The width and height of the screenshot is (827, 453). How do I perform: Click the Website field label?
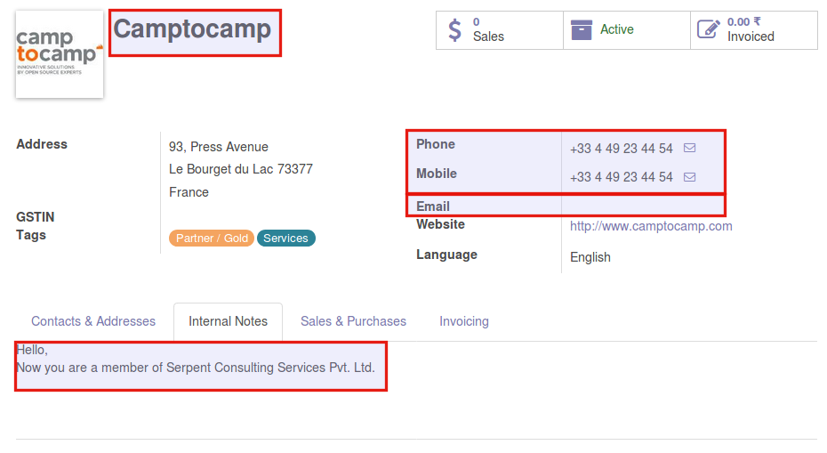click(440, 224)
